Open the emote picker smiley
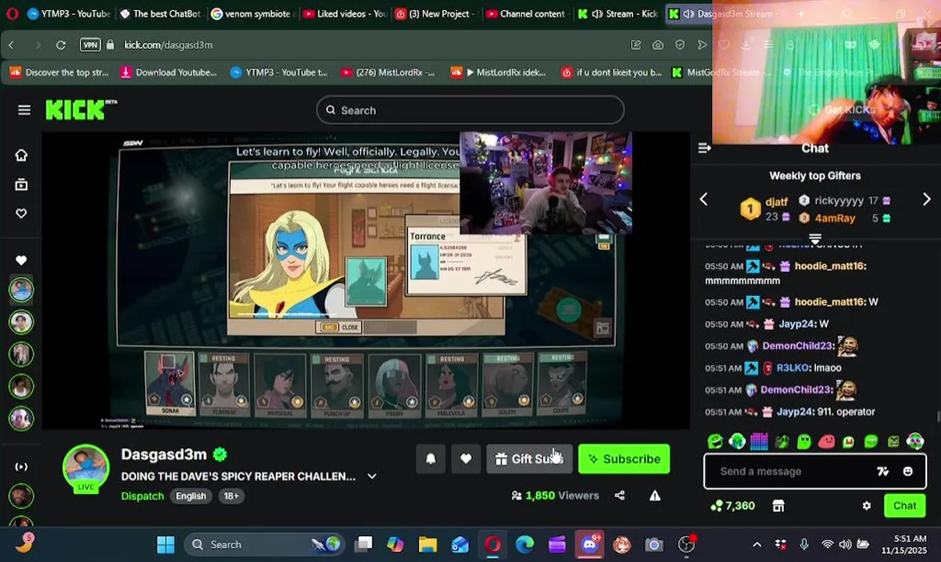Screen dimensions: 941x562 [907, 471]
